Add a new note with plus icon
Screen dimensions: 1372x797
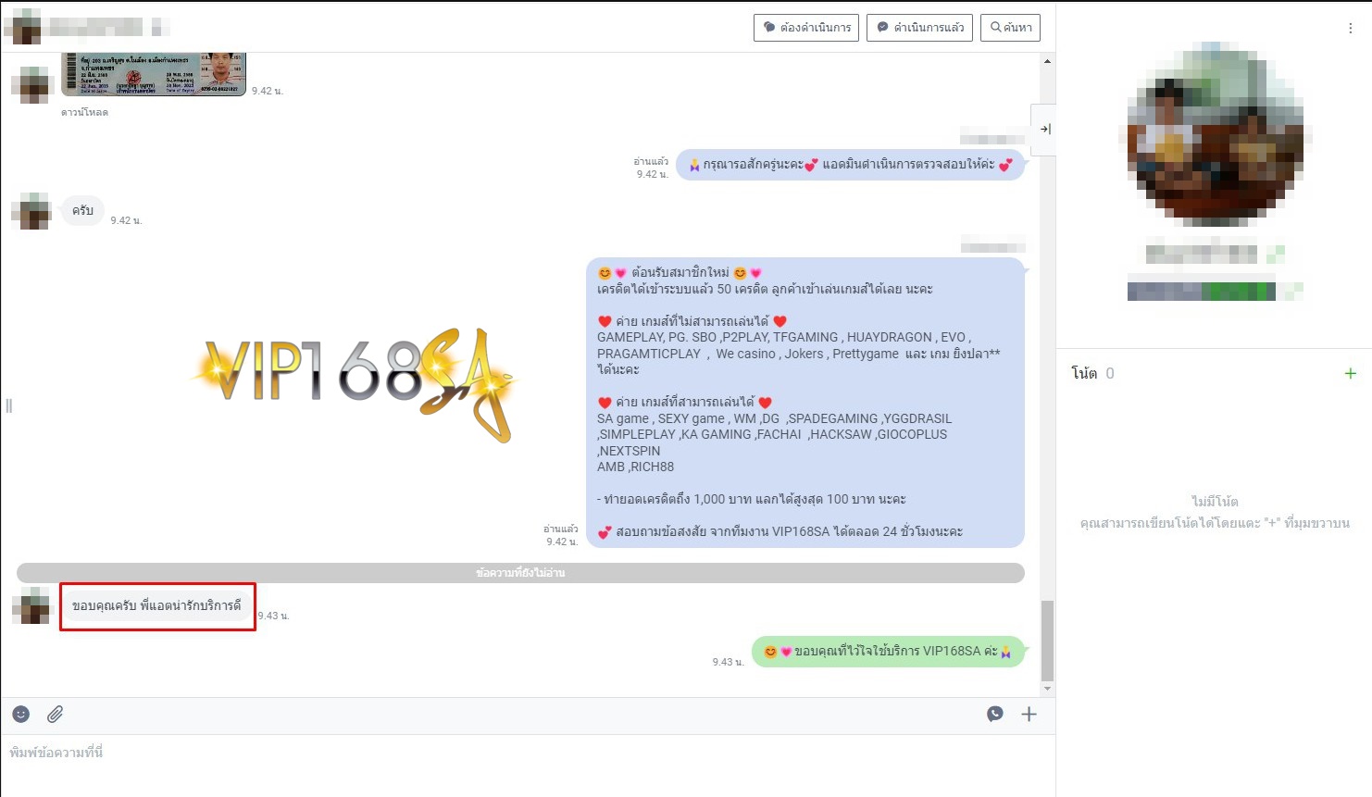1350,373
